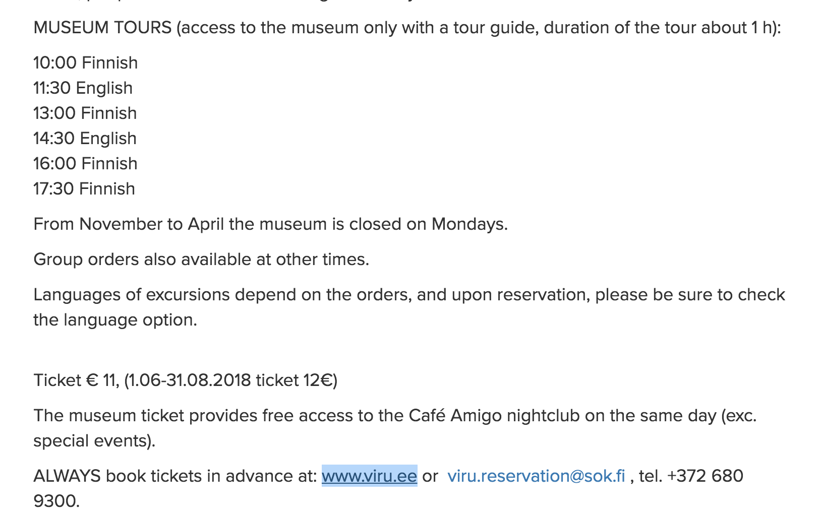Viewport: 820px width, 517px height.
Task: Click the 11:30 English tour entry
Action: tap(83, 88)
